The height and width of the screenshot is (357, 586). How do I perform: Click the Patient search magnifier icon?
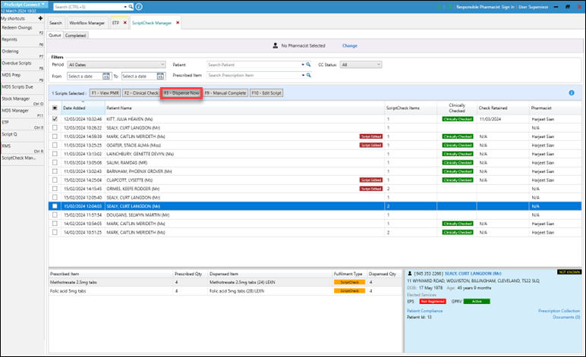coord(308,64)
